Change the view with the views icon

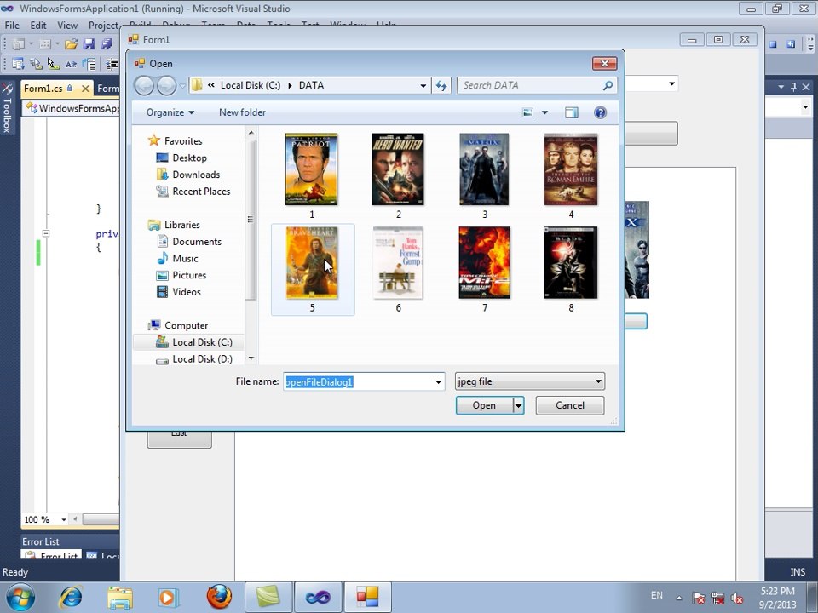tap(528, 112)
